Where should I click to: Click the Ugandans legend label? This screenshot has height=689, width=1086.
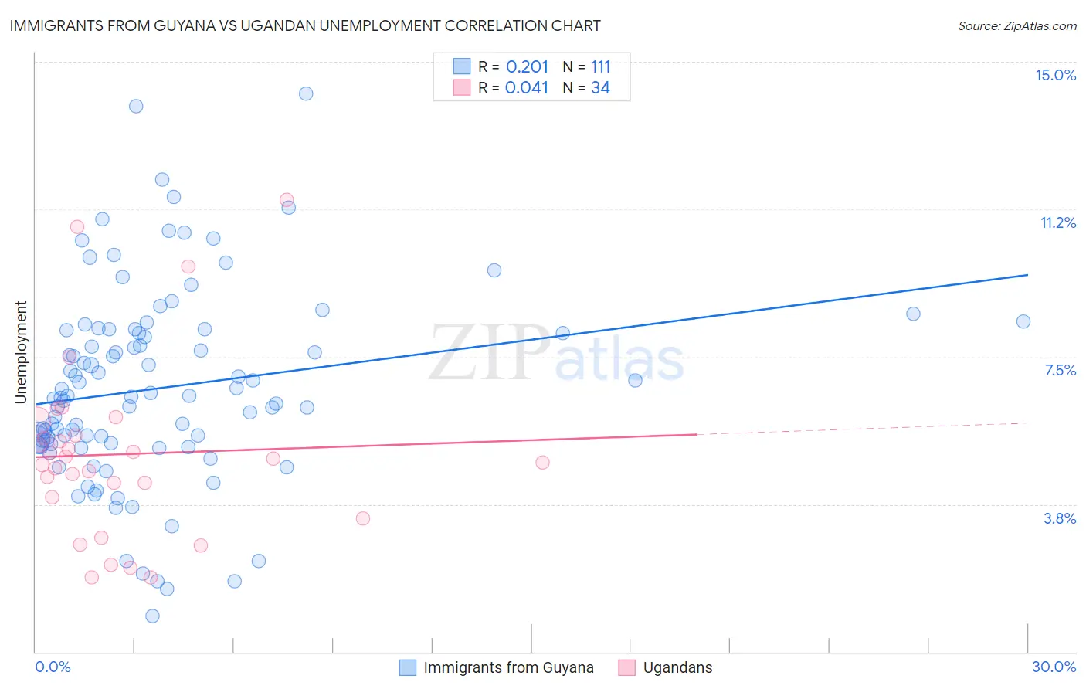point(677,667)
